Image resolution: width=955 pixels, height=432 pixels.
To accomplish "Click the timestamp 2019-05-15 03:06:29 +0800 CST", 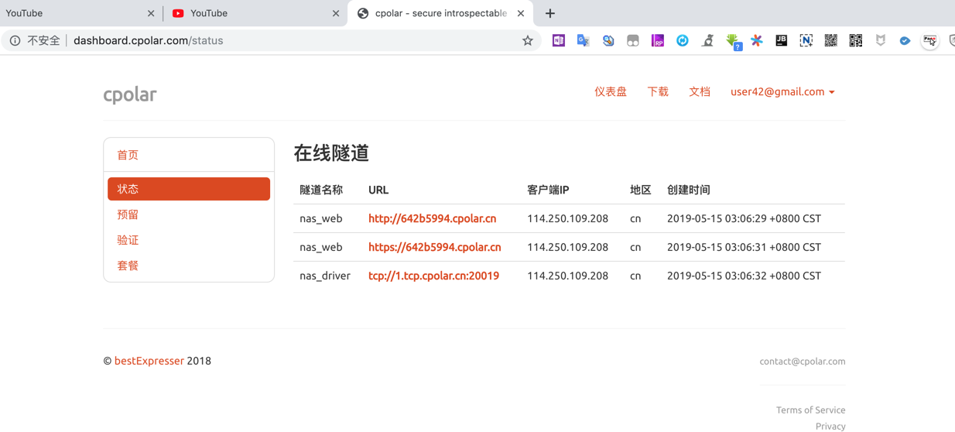I will (744, 218).
